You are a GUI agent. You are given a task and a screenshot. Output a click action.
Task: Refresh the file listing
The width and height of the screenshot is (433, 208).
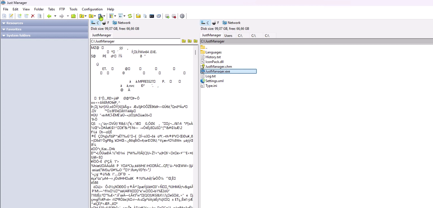click(130, 16)
